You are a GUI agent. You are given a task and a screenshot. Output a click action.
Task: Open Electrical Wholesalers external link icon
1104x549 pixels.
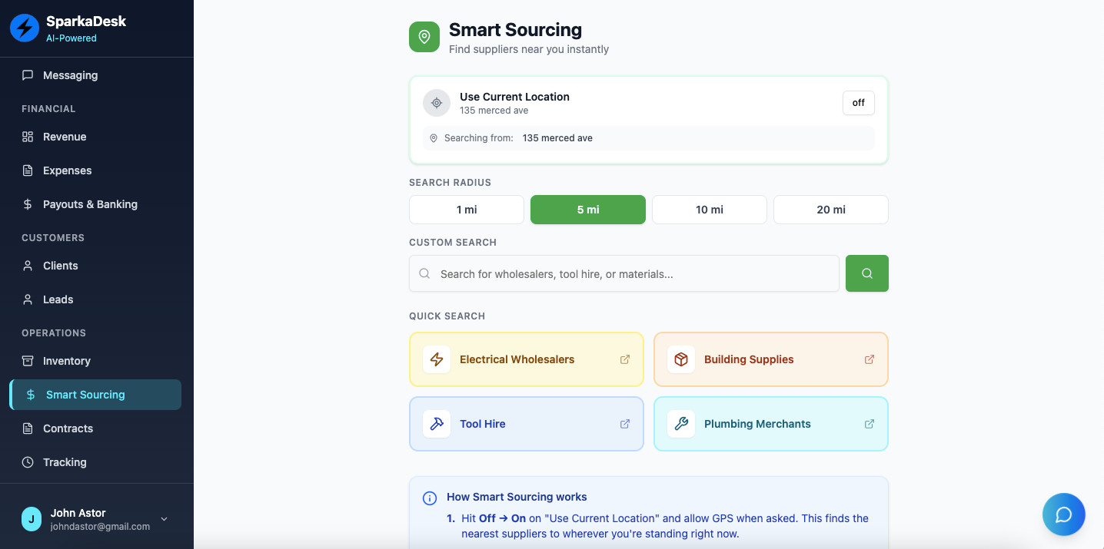coord(625,359)
